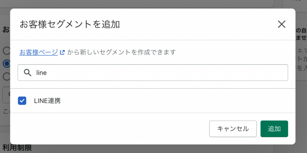Click the partially hidden input box behind dialog

pyautogui.click(x=6, y=95)
